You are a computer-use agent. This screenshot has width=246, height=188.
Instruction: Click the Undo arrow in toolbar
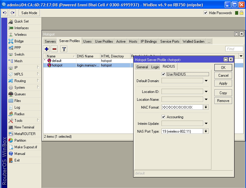[x=5, y=13]
